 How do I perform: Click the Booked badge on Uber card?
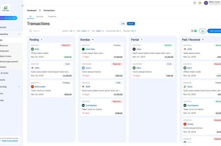pos(168,45)
